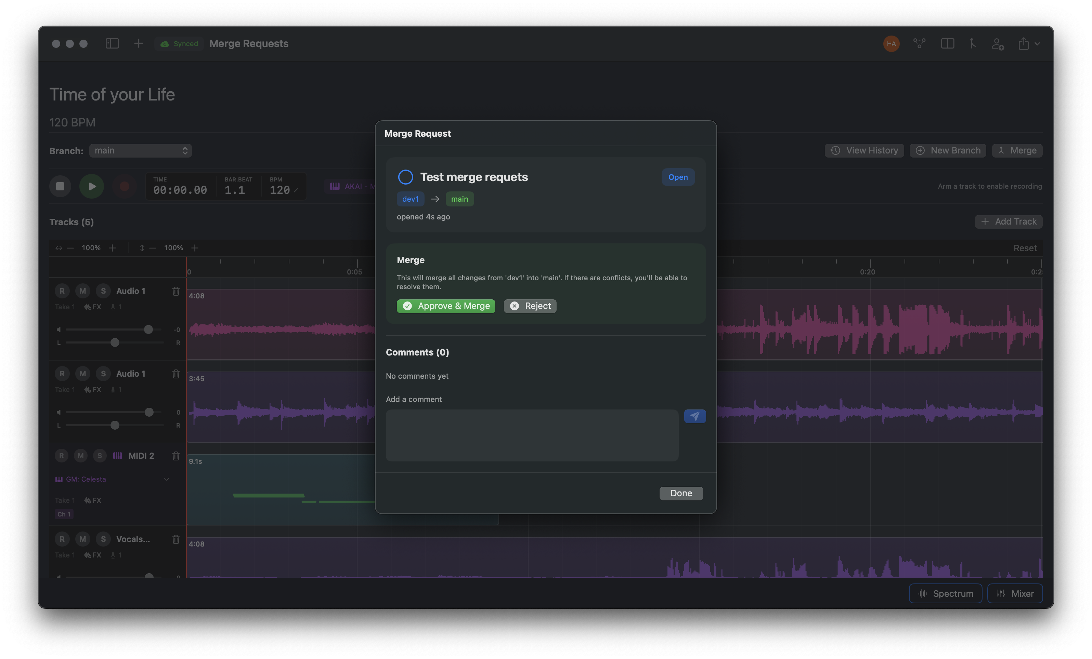Viewport: 1092px width, 659px height.
Task: Open the share menu chevron arrow
Action: pyautogui.click(x=1038, y=43)
